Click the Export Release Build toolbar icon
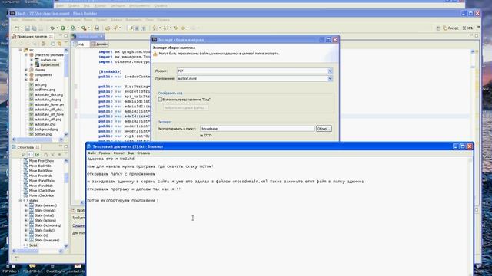The height and width of the screenshot is (276, 492). point(97,28)
